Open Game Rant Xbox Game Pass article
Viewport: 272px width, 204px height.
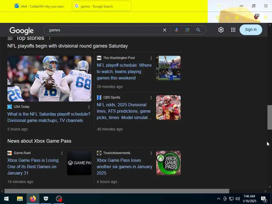coord(33,167)
